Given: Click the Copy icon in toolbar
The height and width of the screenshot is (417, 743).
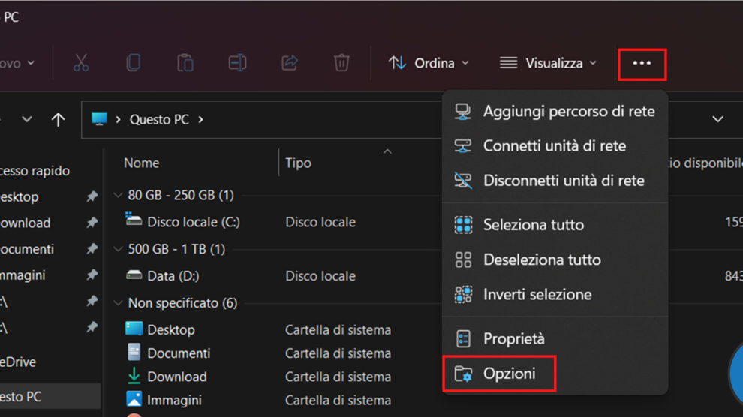Looking at the screenshot, I should pyautogui.click(x=133, y=63).
